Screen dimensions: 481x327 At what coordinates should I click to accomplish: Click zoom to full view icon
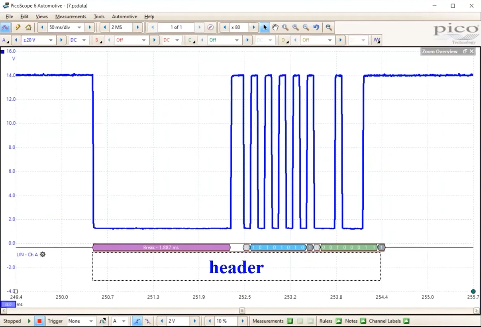329,27
